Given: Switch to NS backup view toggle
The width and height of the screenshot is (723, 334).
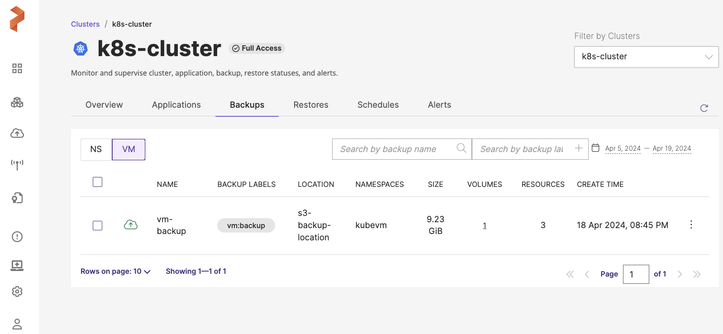Looking at the screenshot, I should (96, 149).
